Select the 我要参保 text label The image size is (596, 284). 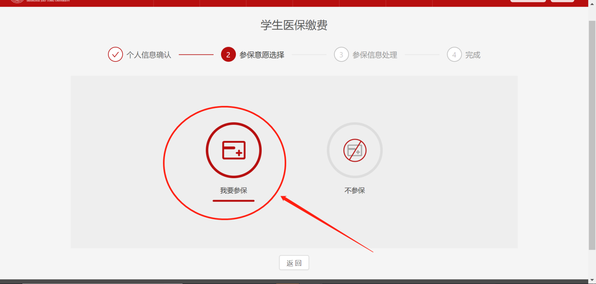click(234, 190)
